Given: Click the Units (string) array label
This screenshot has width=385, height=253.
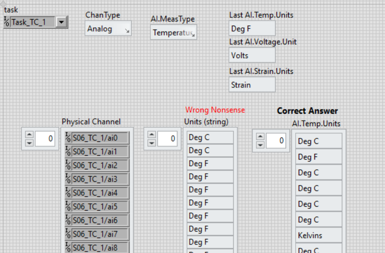Looking at the screenshot, I should coord(206,122).
